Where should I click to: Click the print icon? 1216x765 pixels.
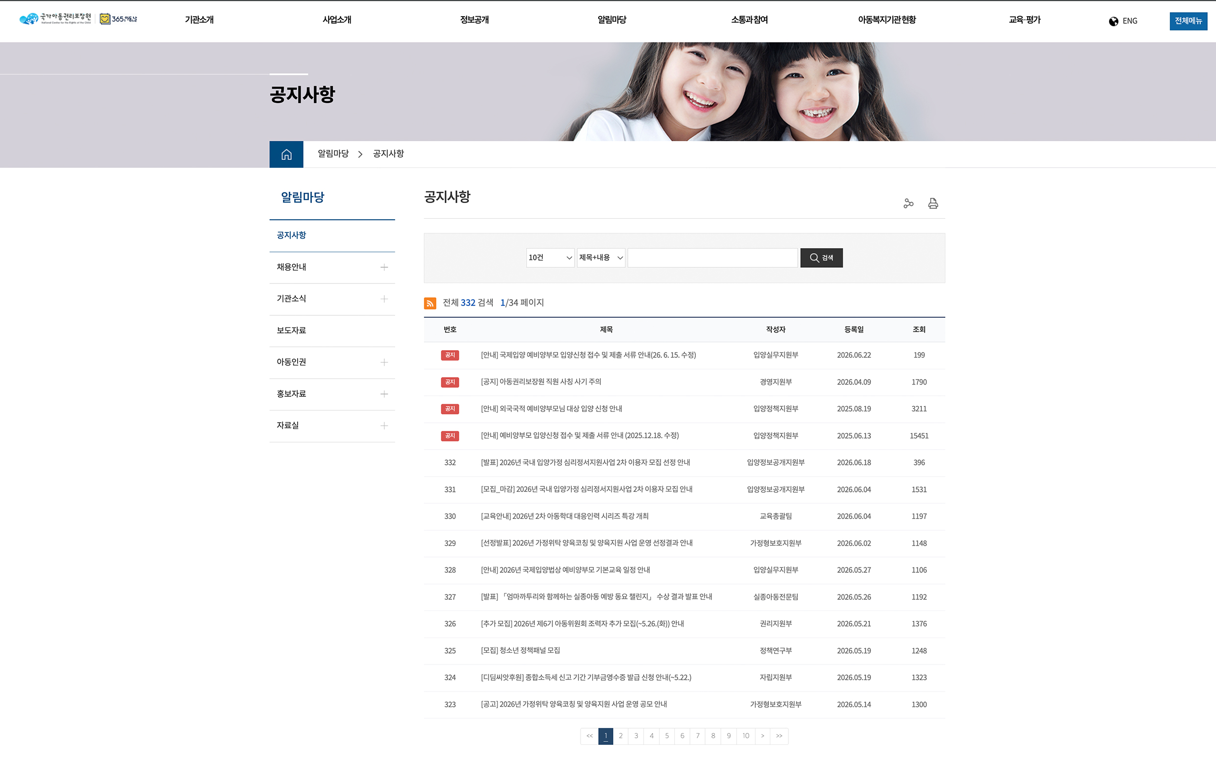(933, 203)
